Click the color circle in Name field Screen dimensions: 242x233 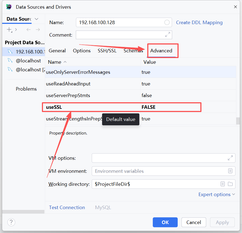tap(167, 23)
